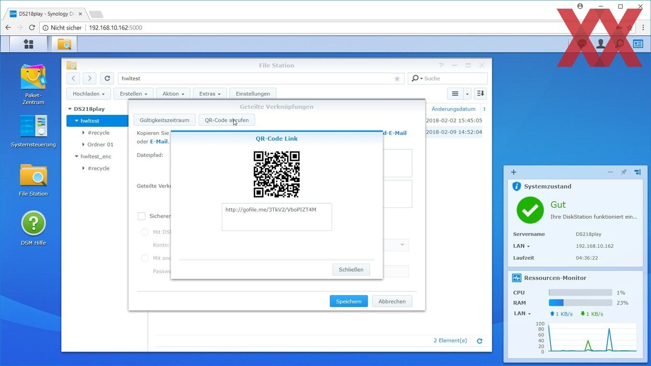Click the RAM usage bar

pos(580,303)
